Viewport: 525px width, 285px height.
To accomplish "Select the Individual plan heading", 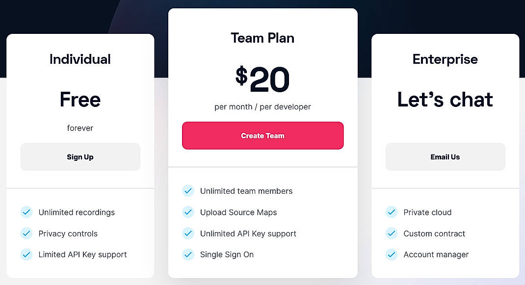I will pyautogui.click(x=80, y=59).
